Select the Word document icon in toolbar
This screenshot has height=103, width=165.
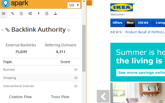(x=47, y=13)
